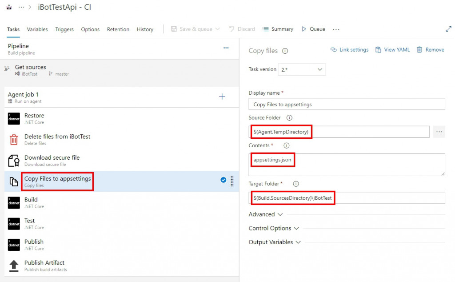
Task: Browse Source Folder with ellipsis button
Action: pyautogui.click(x=439, y=132)
